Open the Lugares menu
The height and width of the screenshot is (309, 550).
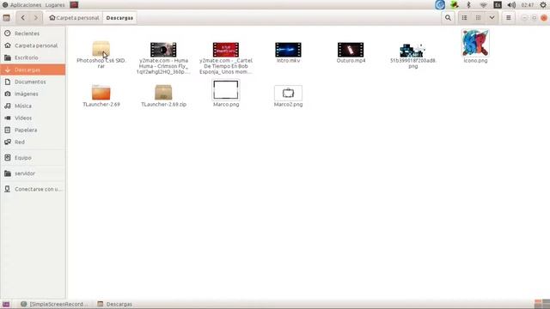(55, 5)
